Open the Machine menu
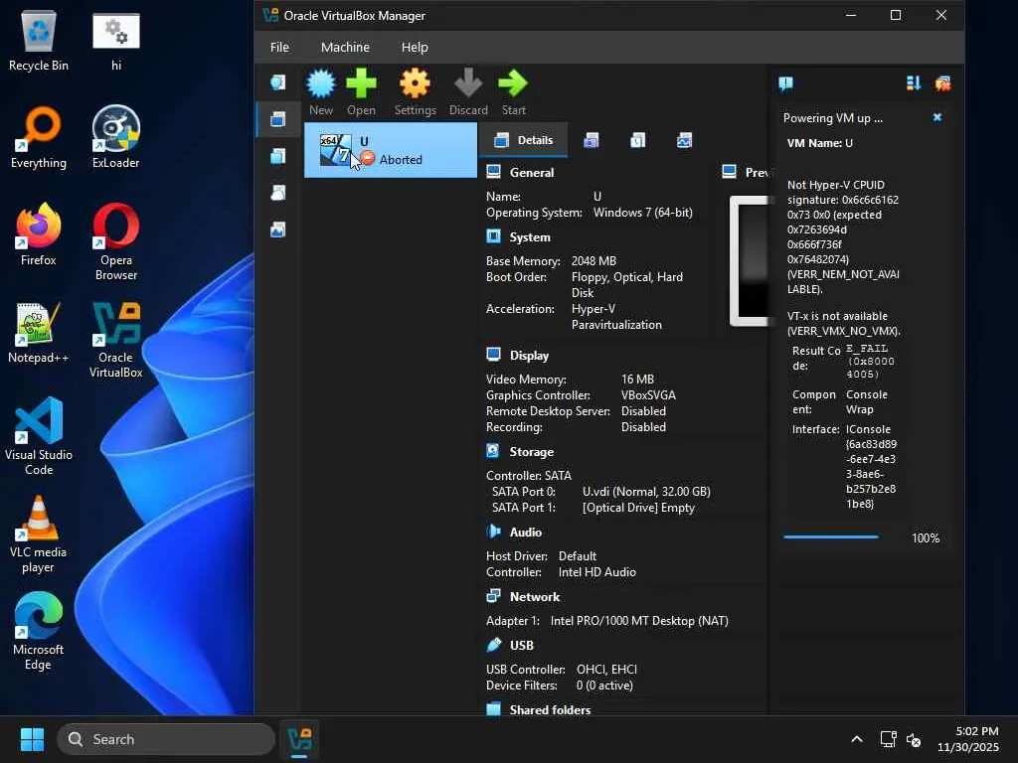This screenshot has width=1018, height=763. click(x=345, y=47)
